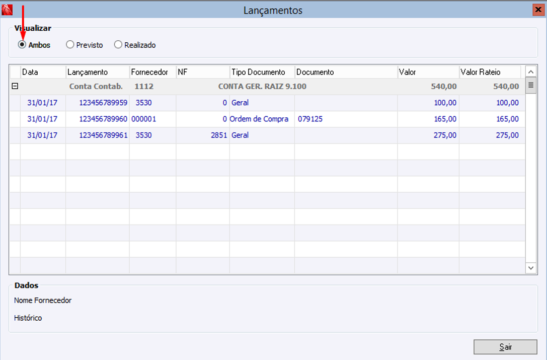This screenshot has height=360, width=547.
Task: Click the Tipo Documento column header
Action: pyautogui.click(x=262, y=72)
